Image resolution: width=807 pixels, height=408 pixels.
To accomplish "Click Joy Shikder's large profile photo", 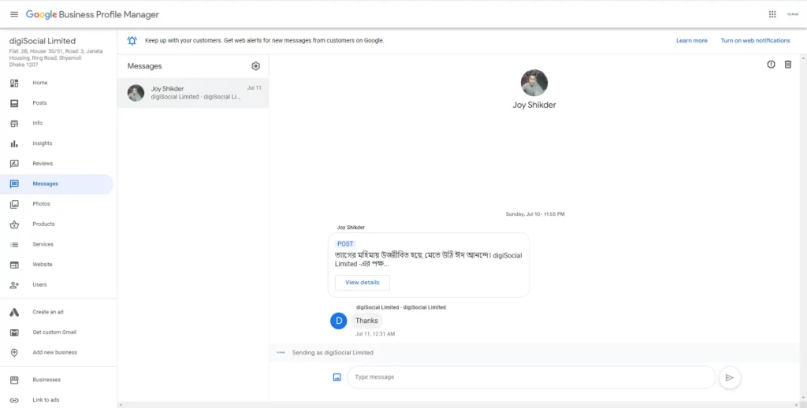I will 534,83.
